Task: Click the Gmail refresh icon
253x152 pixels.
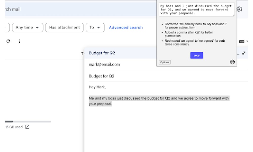Action: 8,41
